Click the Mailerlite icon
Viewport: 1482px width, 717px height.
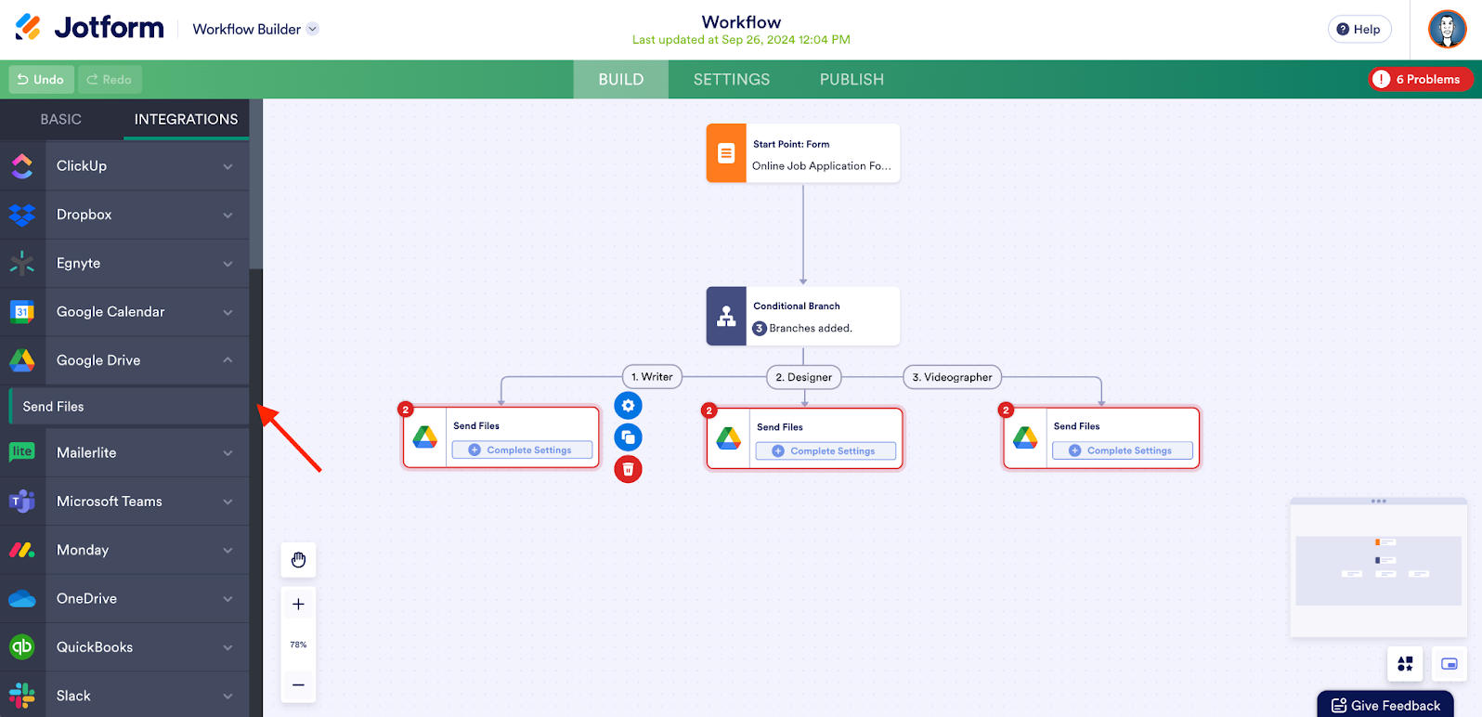22,452
